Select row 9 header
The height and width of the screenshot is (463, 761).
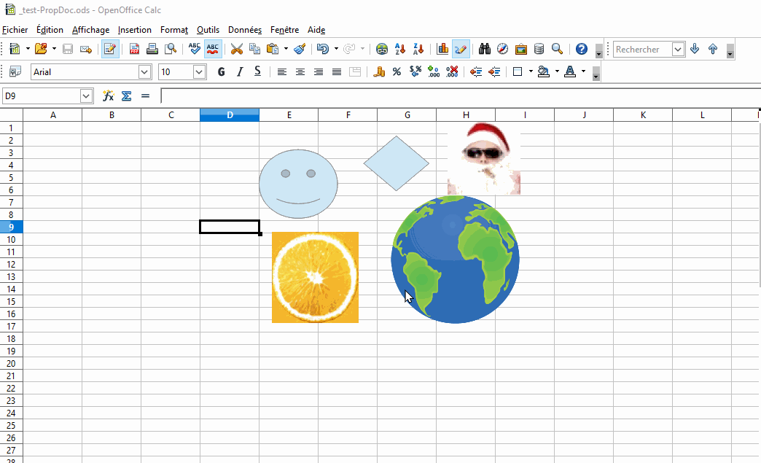[x=11, y=227]
